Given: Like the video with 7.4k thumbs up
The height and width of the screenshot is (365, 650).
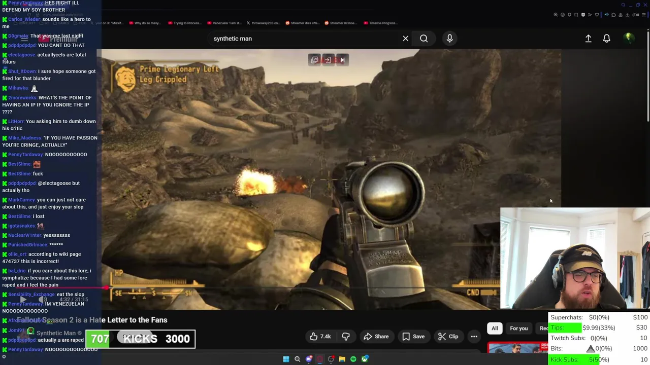Looking at the screenshot, I should [x=320, y=337].
